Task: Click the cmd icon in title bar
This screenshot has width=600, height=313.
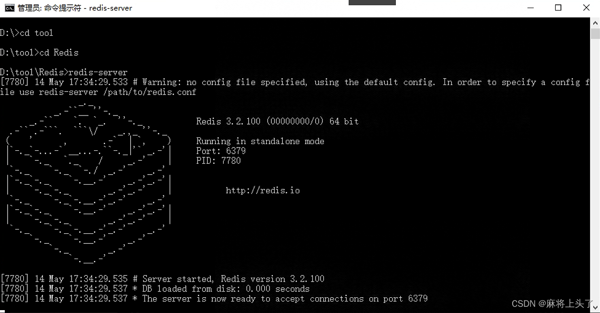Action: [x=9, y=8]
